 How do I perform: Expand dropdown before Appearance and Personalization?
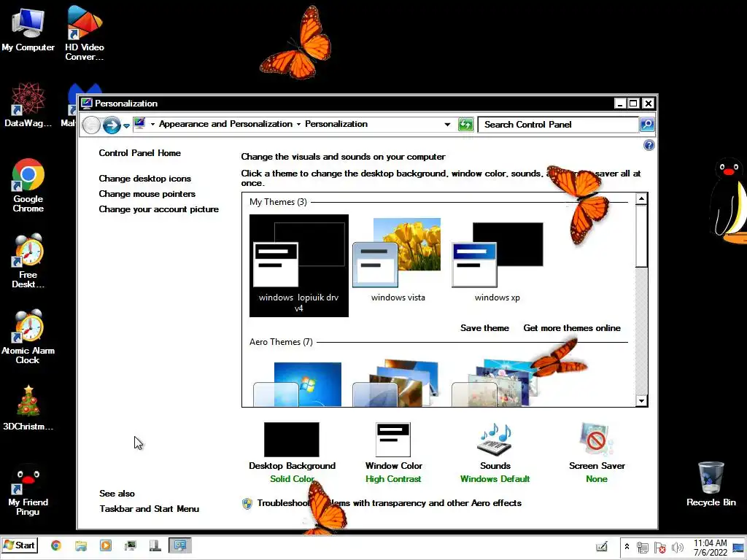click(153, 124)
